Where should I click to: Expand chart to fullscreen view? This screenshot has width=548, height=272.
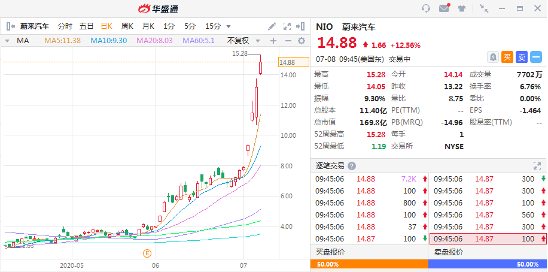[x=287, y=26]
